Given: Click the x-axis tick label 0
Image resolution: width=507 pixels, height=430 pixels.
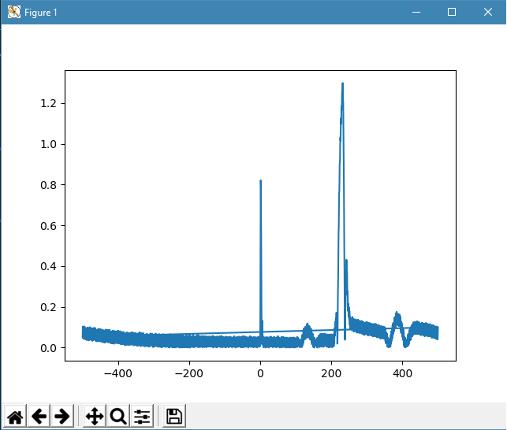Looking at the screenshot, I should (x=260, y=373).
